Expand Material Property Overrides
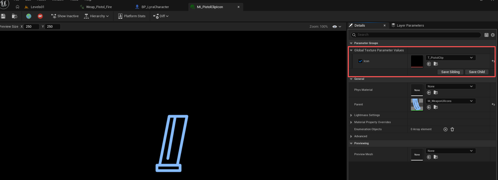Screen dimensions: 498x180 [x=351, y=122]
